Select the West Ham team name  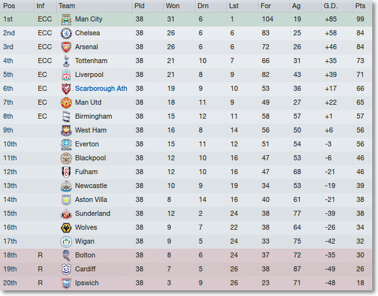coord(91,131)
